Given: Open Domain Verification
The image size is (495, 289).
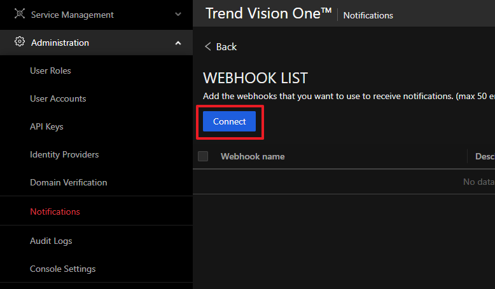Looking at the screenshot, I should click(x=68, y=182).
